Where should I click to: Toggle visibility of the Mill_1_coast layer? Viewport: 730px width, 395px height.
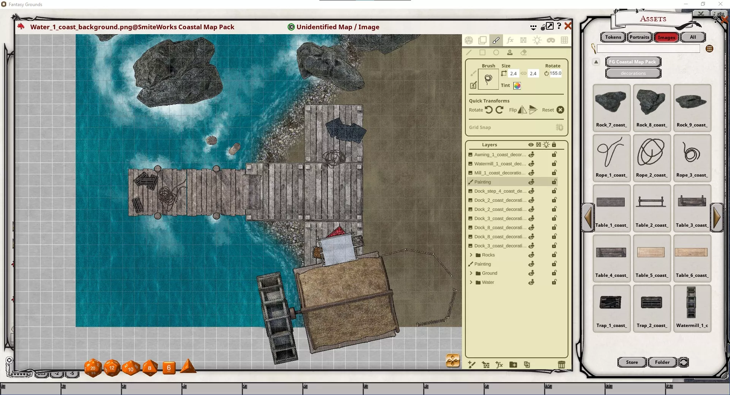coord(532,173)
